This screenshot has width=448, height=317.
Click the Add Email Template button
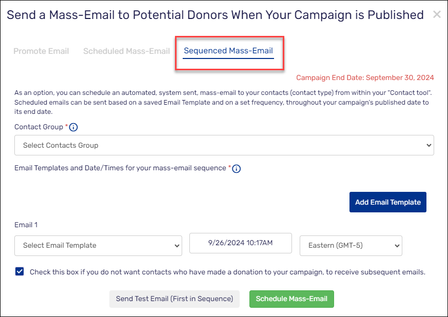387,202
